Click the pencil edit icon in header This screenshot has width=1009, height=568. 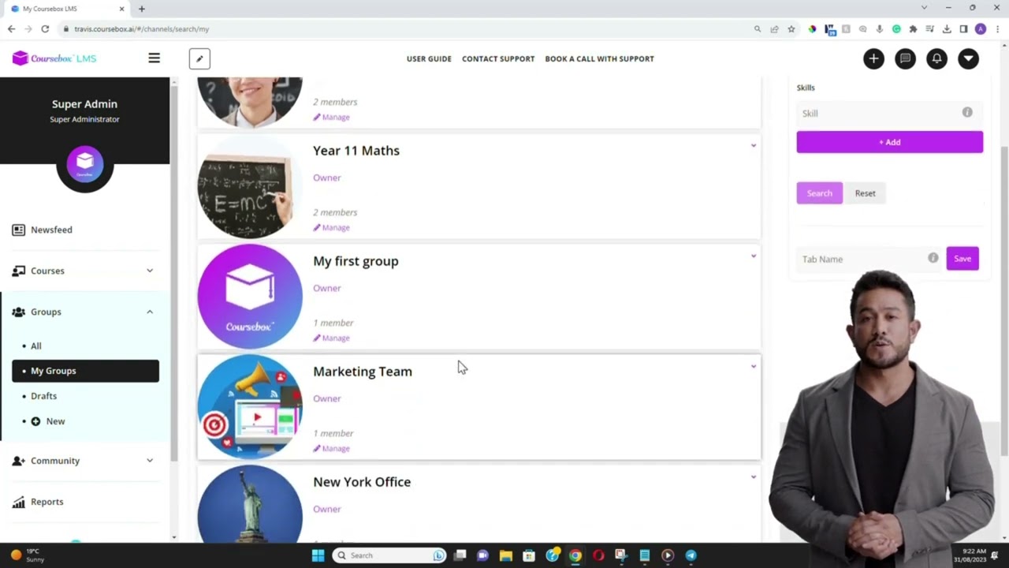point(199,58)
